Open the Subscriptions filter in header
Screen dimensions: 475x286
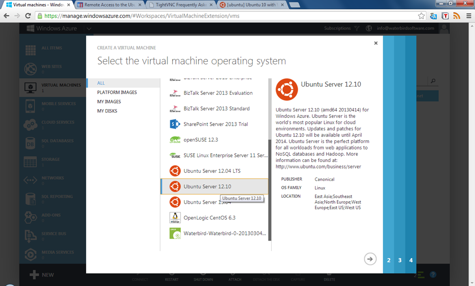(x=342, y=28)
